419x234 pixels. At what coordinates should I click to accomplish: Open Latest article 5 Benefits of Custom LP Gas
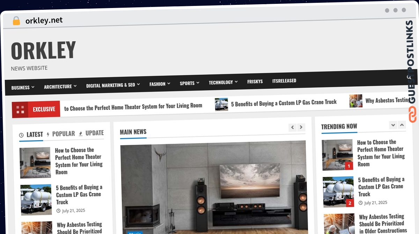(x=79, y=195)
